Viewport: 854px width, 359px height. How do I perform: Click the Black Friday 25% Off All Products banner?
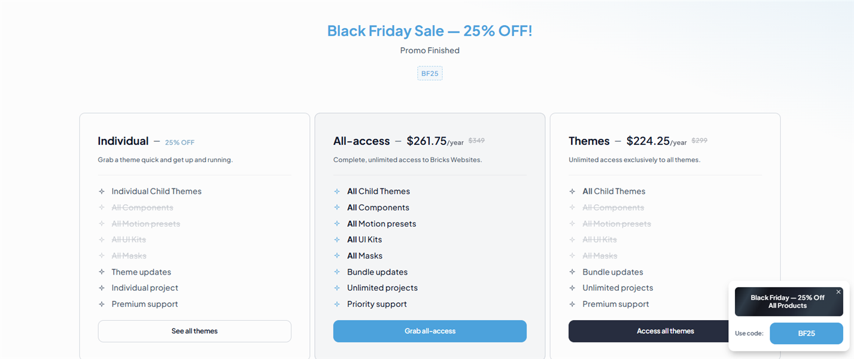[x=788, y=302]
